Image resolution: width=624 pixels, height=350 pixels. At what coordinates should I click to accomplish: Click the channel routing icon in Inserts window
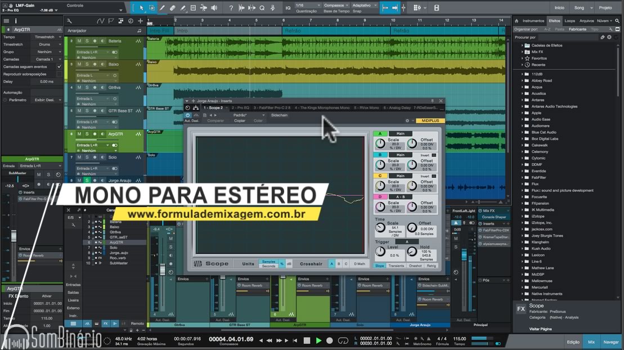[x=196, y=108]
